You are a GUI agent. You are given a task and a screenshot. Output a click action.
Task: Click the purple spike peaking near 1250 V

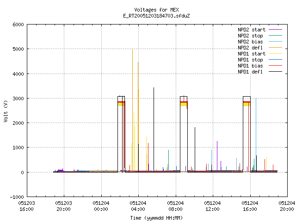pos(217,157)
